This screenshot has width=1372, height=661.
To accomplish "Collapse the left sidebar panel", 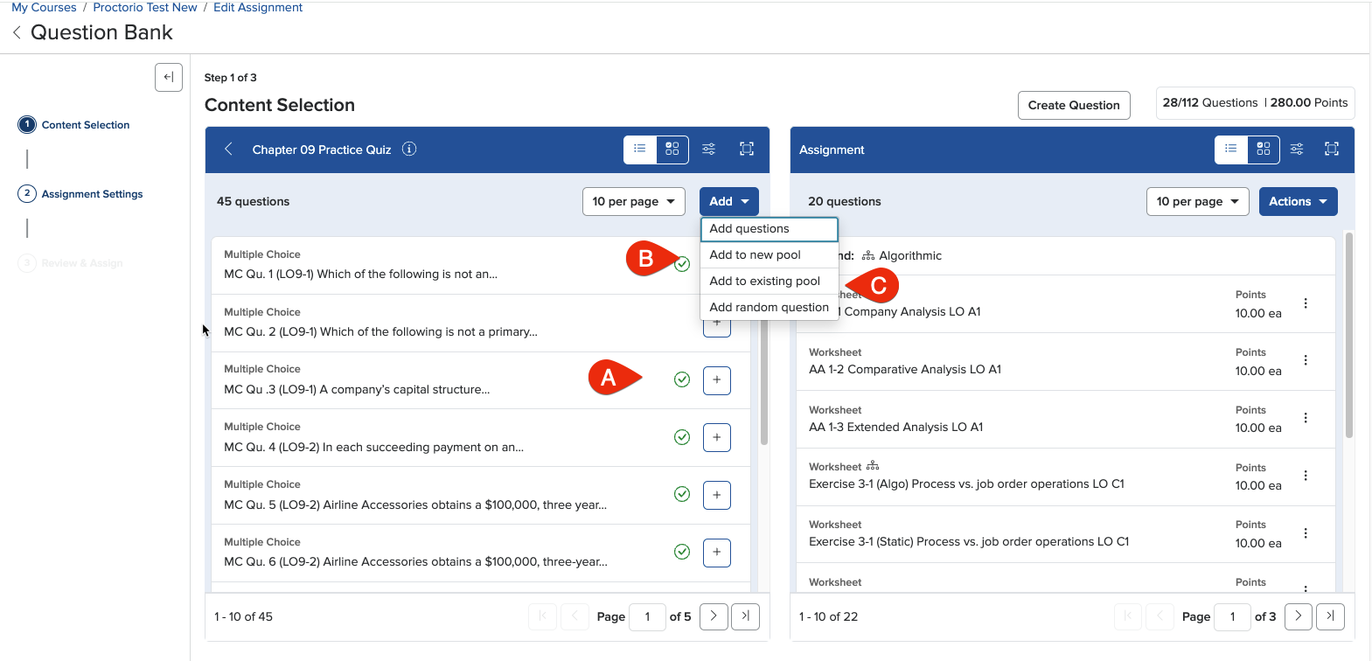I will tap(169, 77).
